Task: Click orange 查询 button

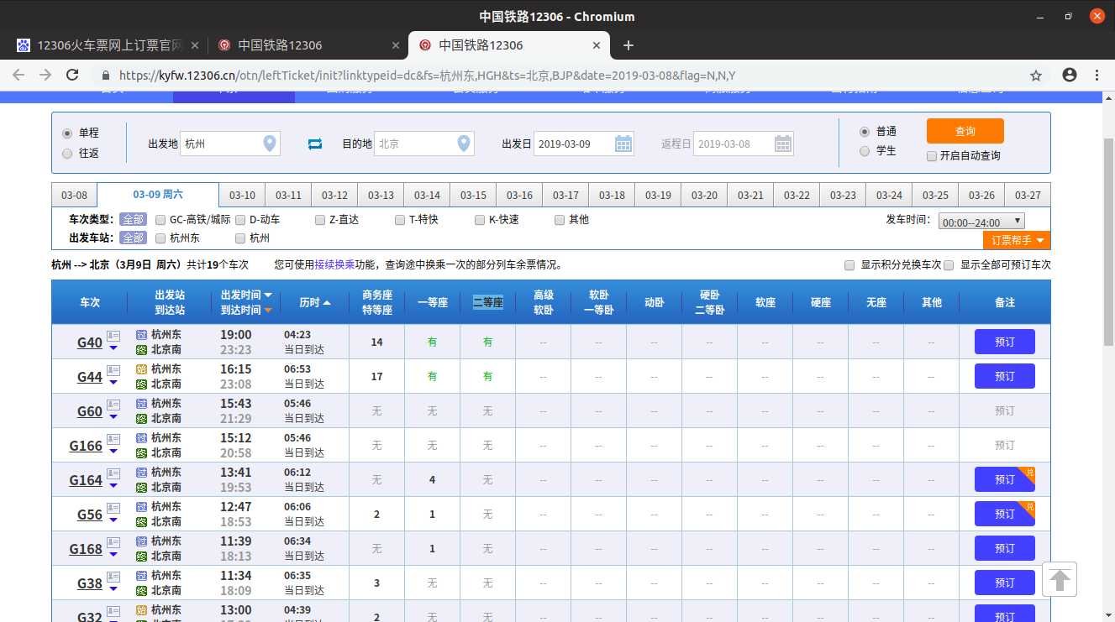Action: pos(965,131)
